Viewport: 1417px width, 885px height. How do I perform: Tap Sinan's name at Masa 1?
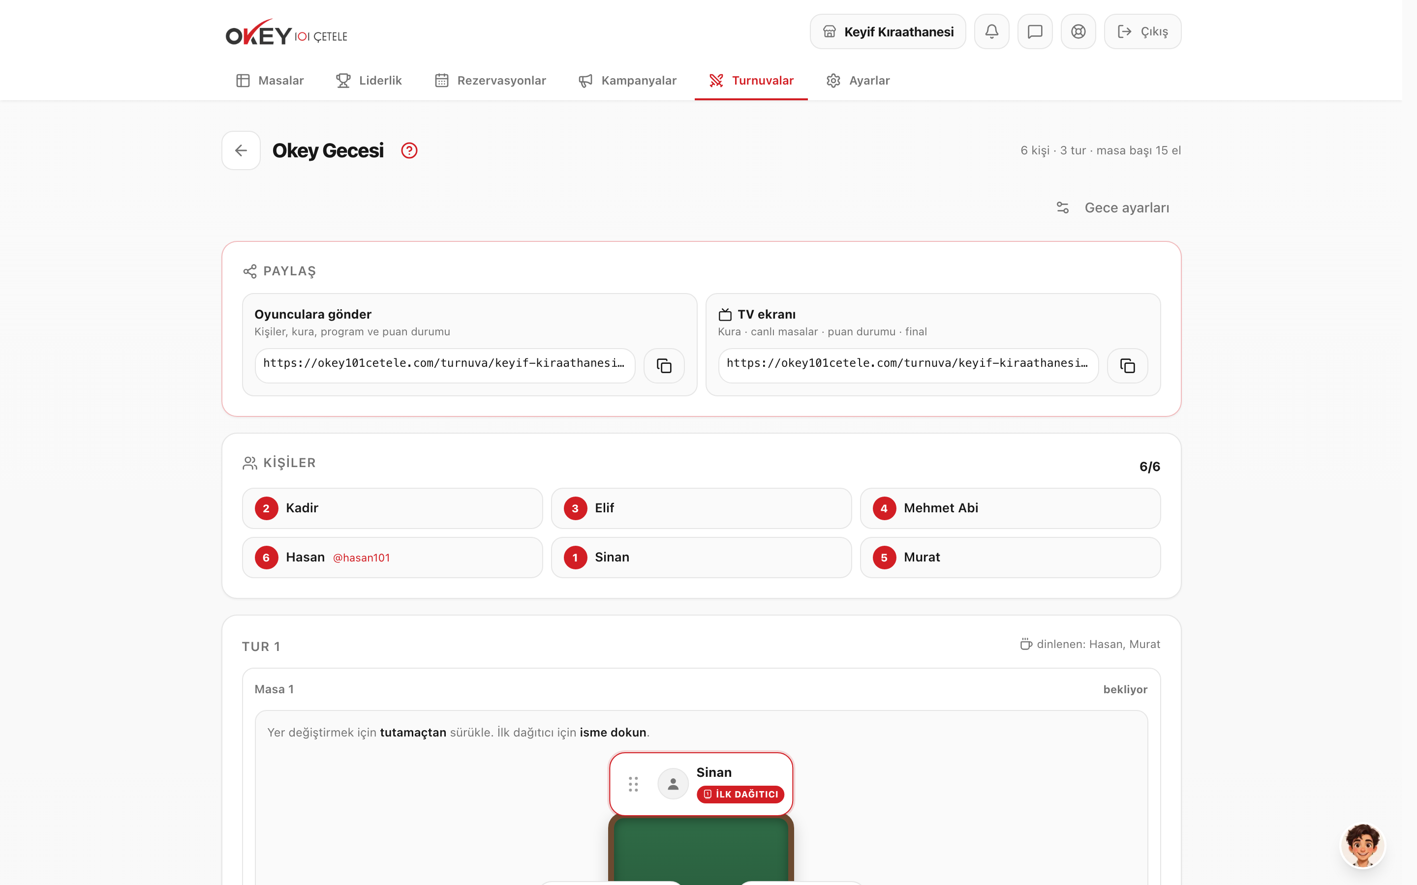point(714,772)
